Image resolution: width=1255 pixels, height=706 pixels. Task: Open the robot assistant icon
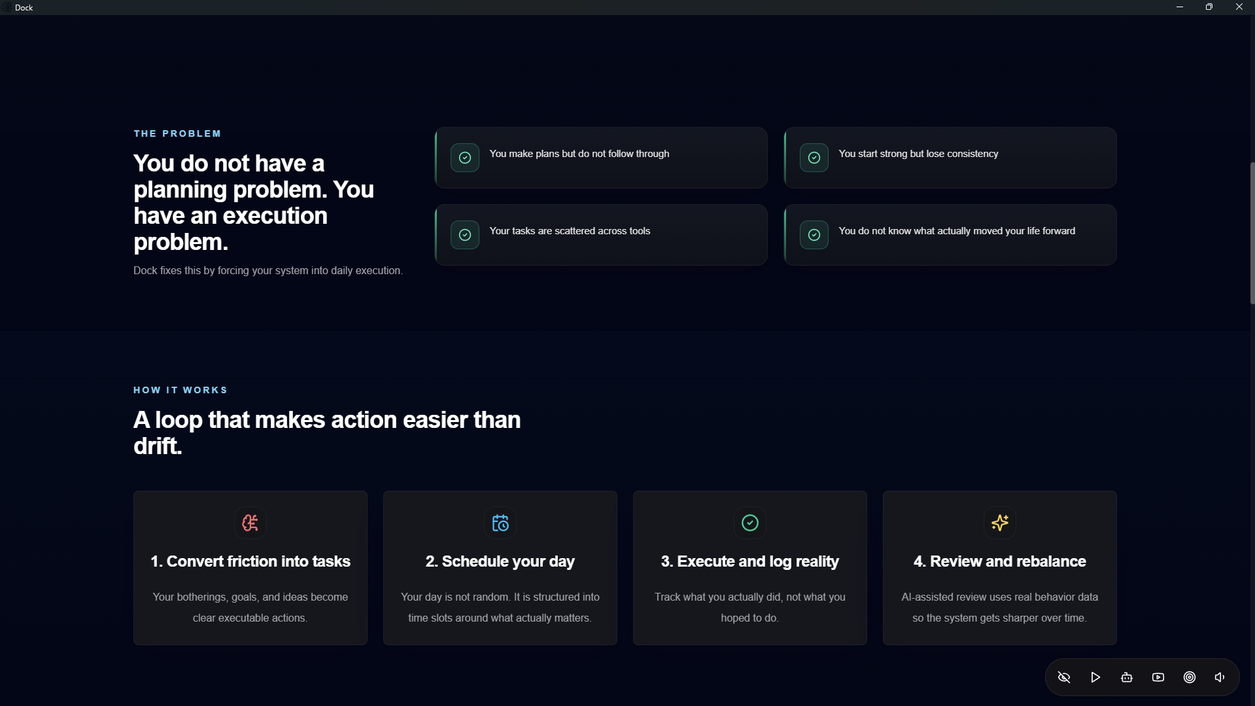pyautogui.click(x=1127, y=677)
